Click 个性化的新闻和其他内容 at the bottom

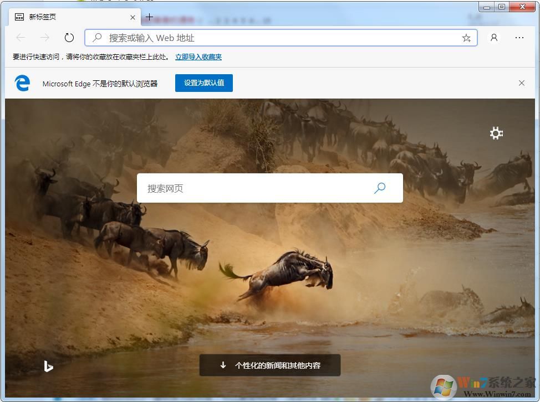(x=270, y=365)
